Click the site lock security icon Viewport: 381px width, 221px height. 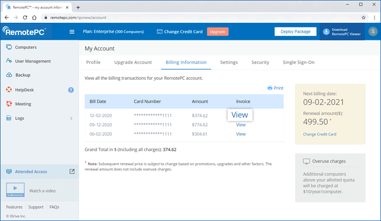pos(46,18)
